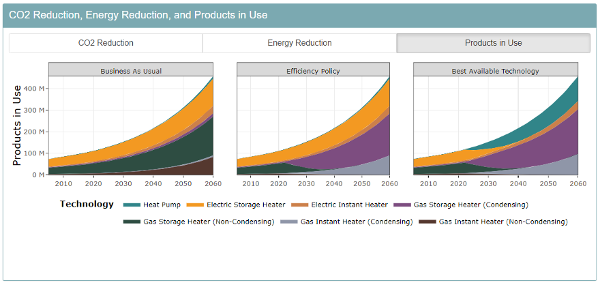Click Gas Instant Heater (Condensing) legend swatch
The height and width of the screenshot is (285, 600).
coord(289,222)
